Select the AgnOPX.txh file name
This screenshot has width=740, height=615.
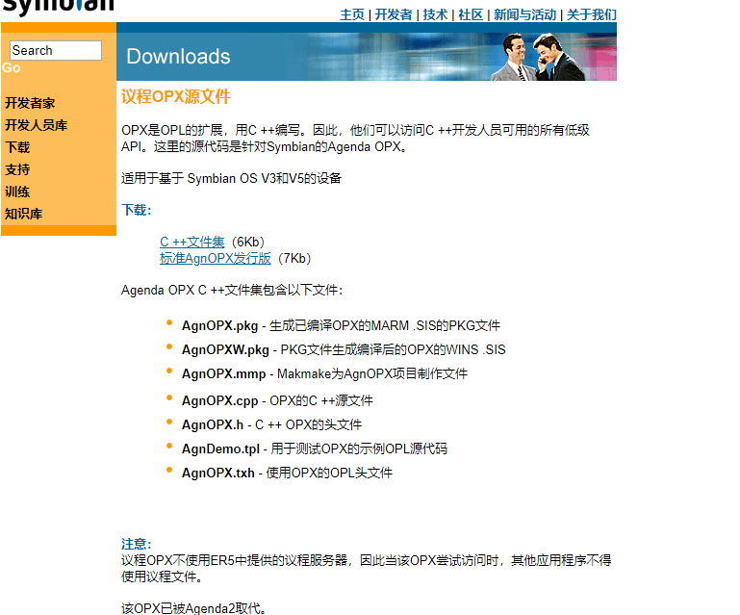218,474
